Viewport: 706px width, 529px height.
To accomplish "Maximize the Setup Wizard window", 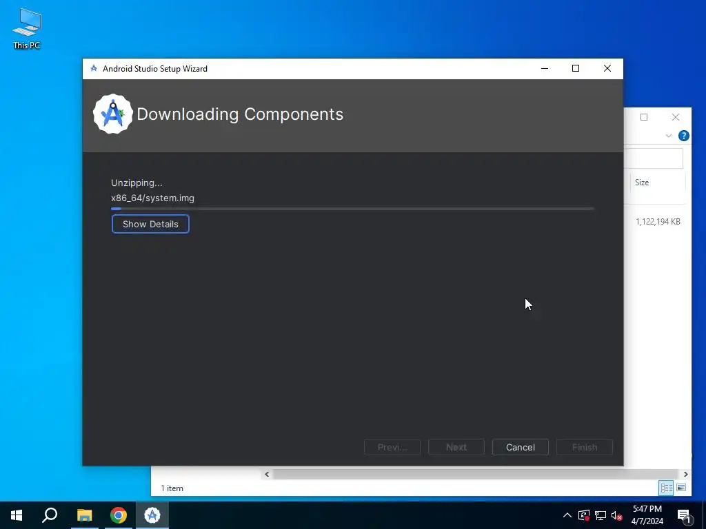I will coord(576,68).
